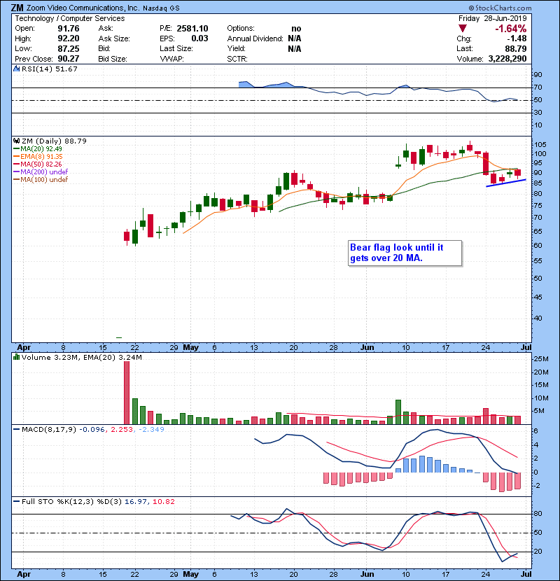
Task: Click the RSI indicator icon beside RSI(14)
Action: pos(17,69)
